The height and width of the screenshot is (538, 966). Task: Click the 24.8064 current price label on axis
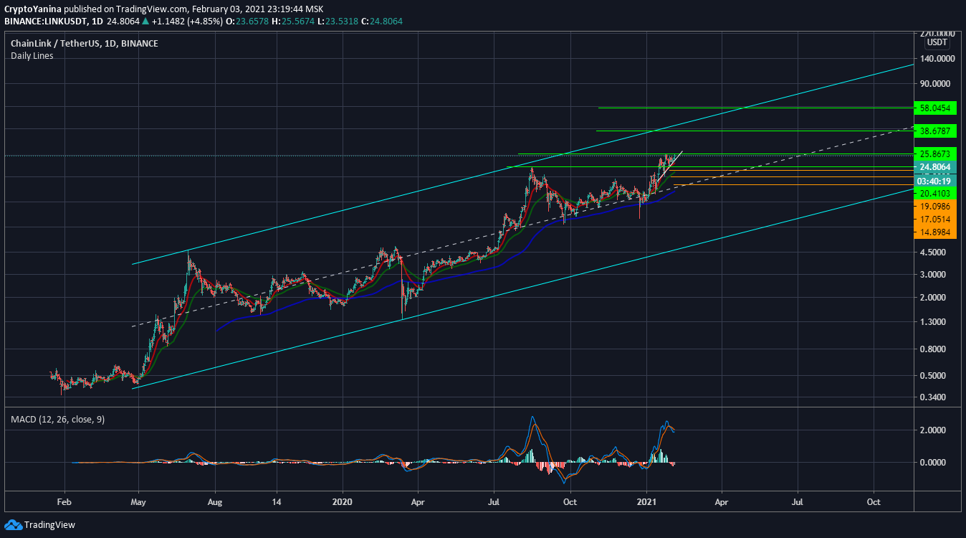click(x=936, y=167)
